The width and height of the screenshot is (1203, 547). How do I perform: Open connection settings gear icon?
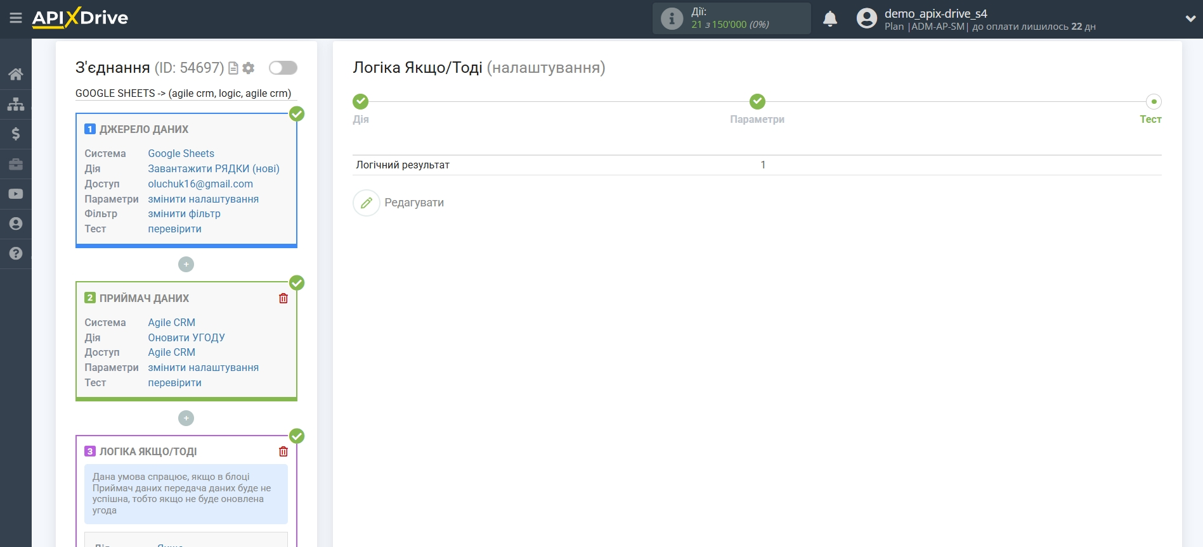tap(249, 68)
